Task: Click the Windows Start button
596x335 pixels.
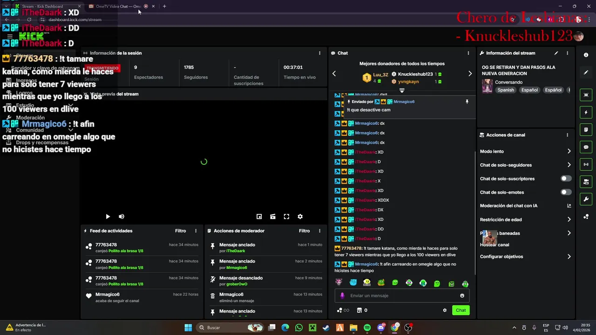Action: pyautogui.click(x=188, y=328)
